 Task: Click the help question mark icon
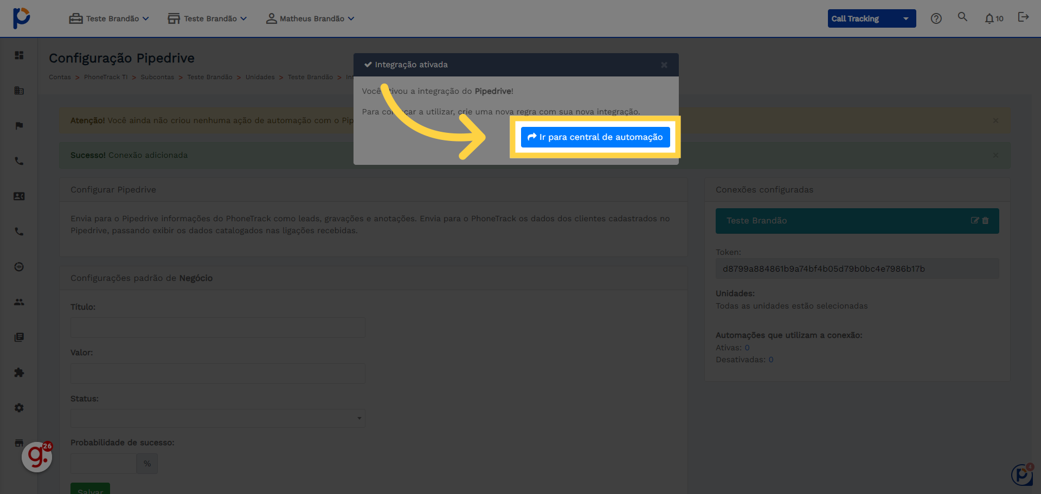coord(936,18)
